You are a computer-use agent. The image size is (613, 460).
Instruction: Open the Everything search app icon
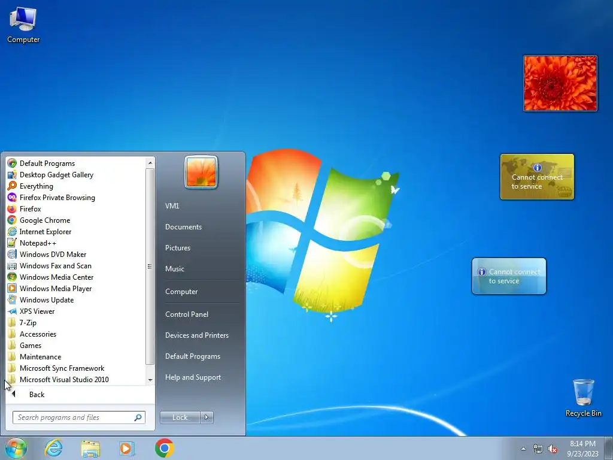click(x=12, y=186)
